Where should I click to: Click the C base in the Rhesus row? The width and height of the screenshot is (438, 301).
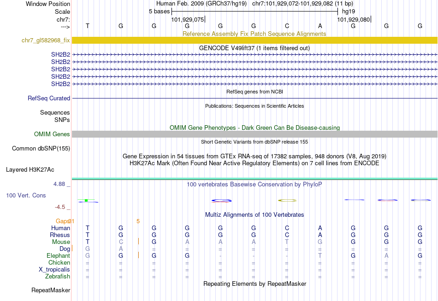[x=287, y=235]
